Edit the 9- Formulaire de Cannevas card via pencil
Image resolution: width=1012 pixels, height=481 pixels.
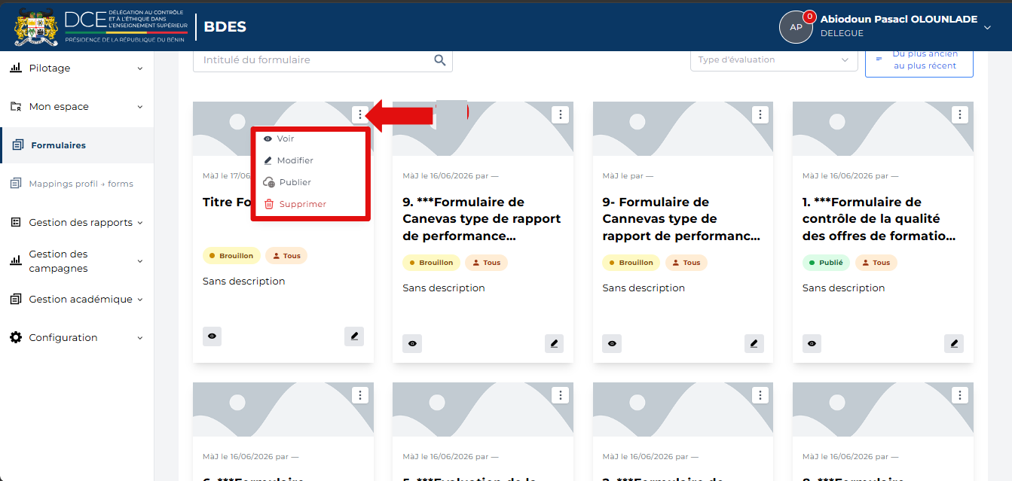(754, 343)
